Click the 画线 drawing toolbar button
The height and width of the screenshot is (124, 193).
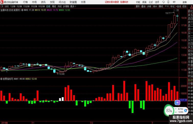point(161,6)
